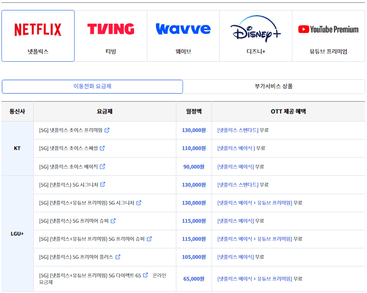Select the Disney+ OTT card
The width and height of the screenshot is (367, 293).
[256, 36]
